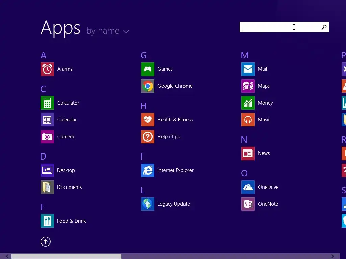The height and width of the screenshot is (259, 346).
Task: Open the Help+Tips icon
Action: pos(148,137)
